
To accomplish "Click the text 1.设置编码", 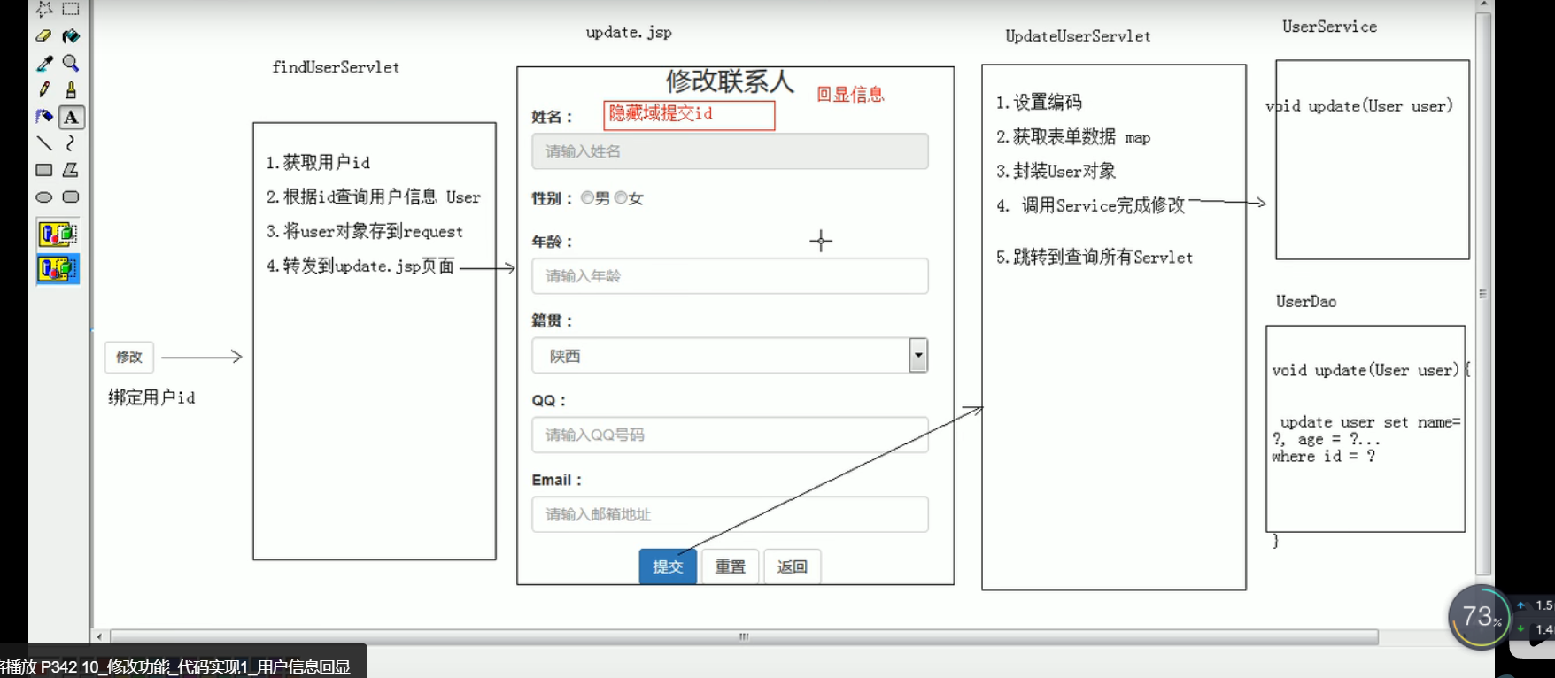I will [x=1039, y=102].
